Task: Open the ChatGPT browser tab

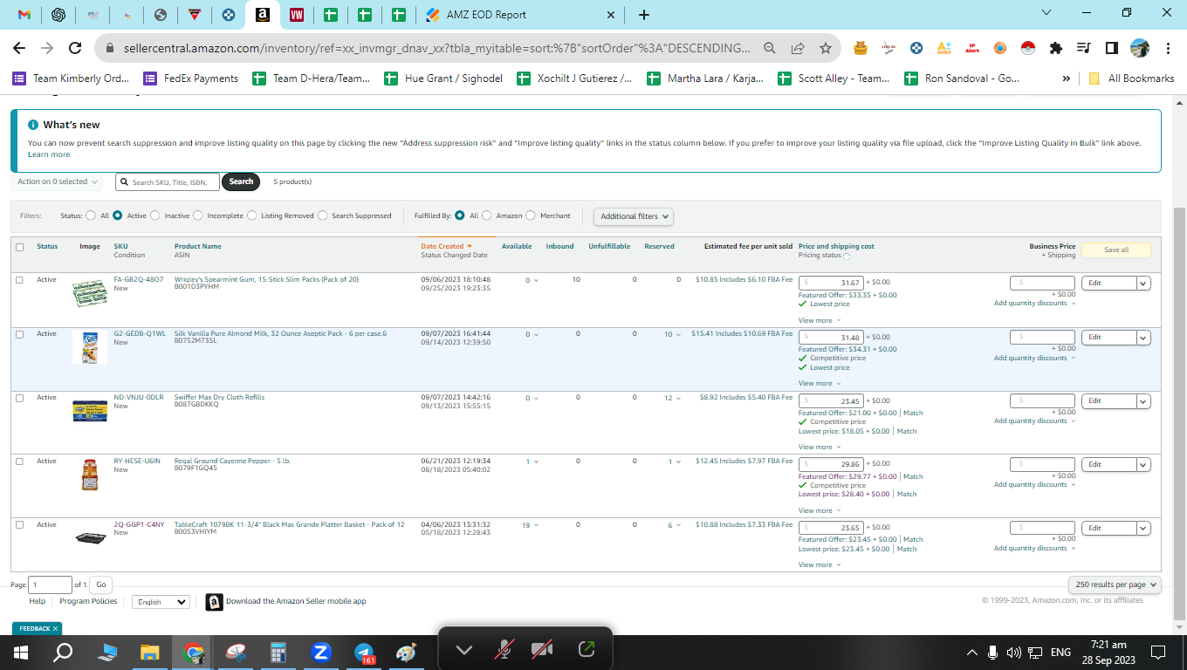Action: 58,15
